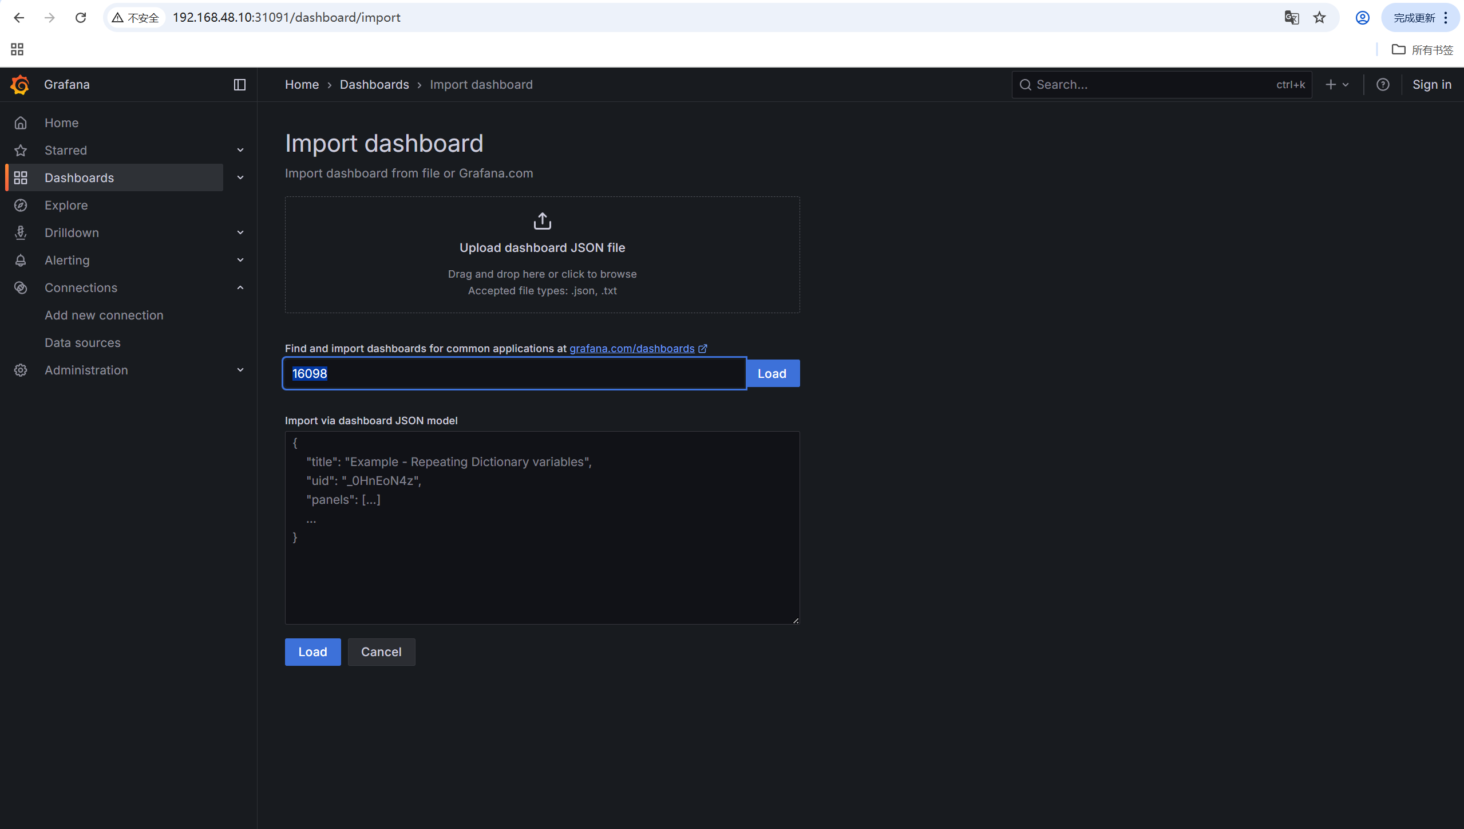Image resolution: width=1464 pixels, height=829 pixels.
Task: Click the dashboard ID input with 16098
Action: pyautogui.click(x=514, y=373)
